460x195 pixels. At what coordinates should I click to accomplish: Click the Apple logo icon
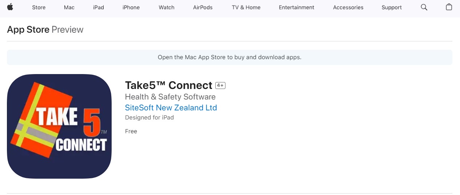10,7
